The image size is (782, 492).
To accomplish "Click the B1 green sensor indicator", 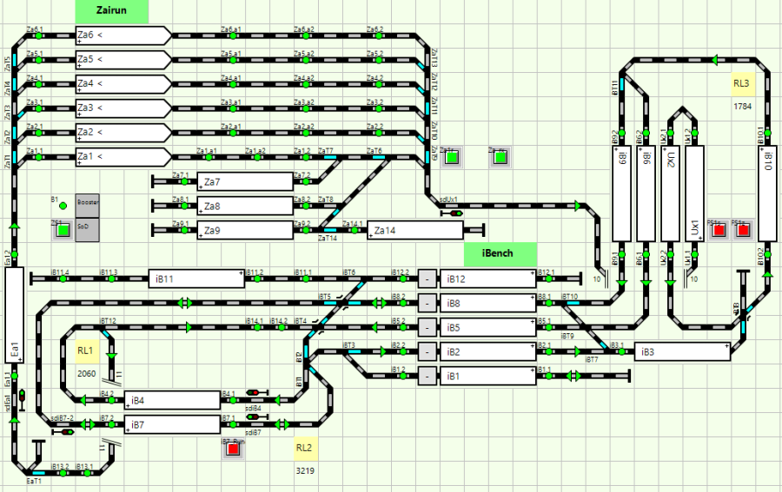I will pos(61,207).
